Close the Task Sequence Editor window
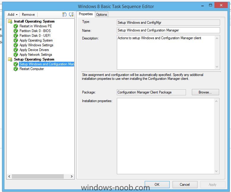Image resolution: width=231 pixels, height=192 pixels. click(x=221, y=5)
